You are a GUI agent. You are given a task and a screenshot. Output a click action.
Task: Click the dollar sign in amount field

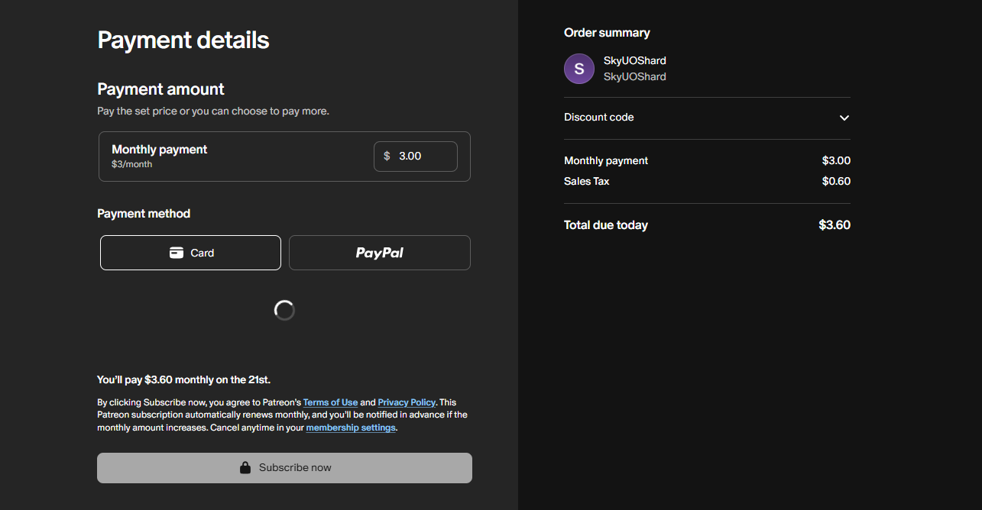point(387,156)
